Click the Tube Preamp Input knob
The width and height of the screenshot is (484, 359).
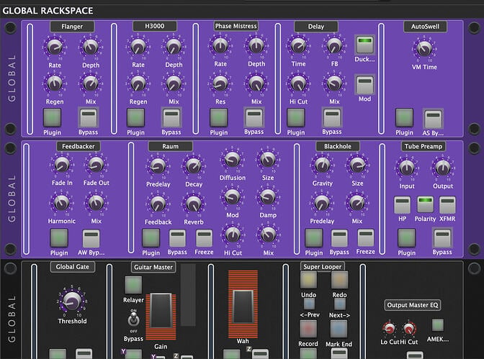(406, 168)
